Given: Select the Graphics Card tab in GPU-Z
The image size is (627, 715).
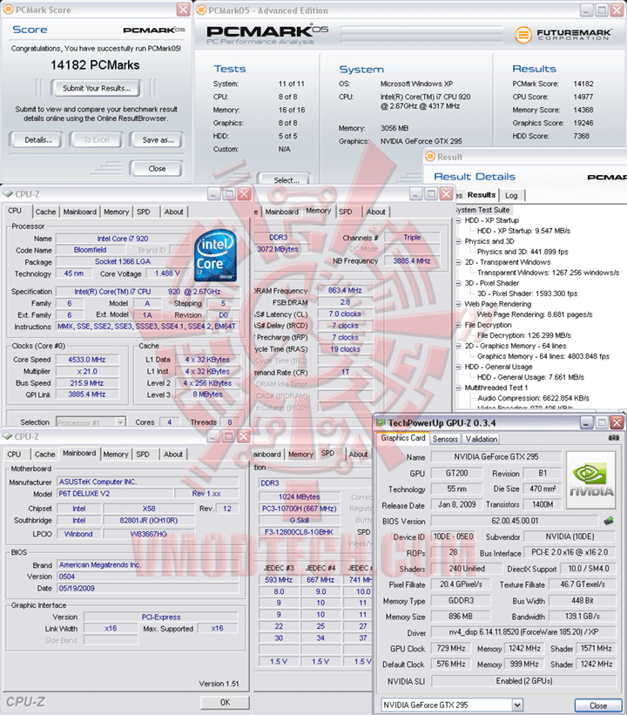Looking at the screenshot, I should [403, 438].
